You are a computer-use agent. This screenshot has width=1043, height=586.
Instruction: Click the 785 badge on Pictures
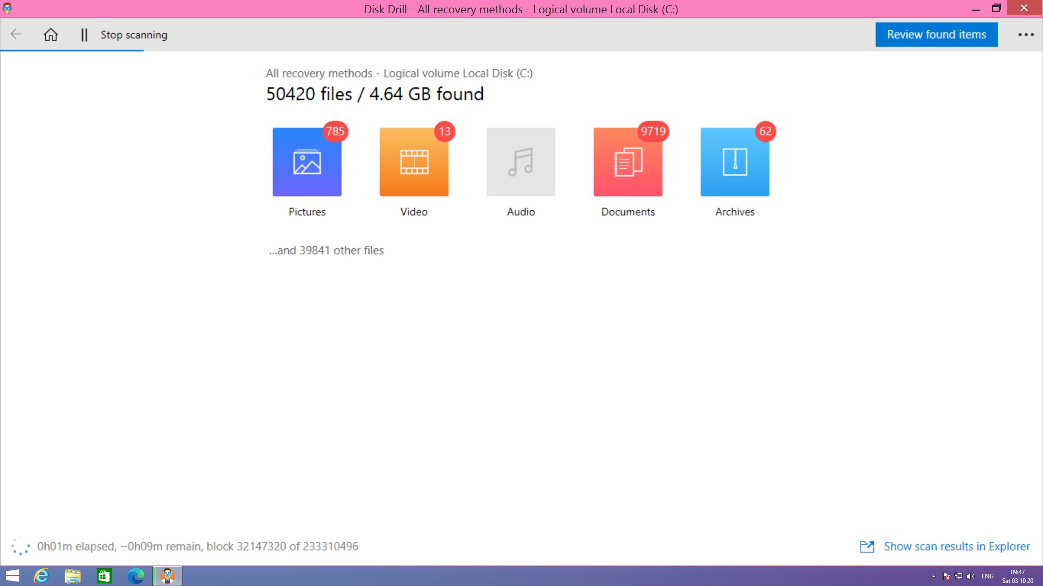335,131
